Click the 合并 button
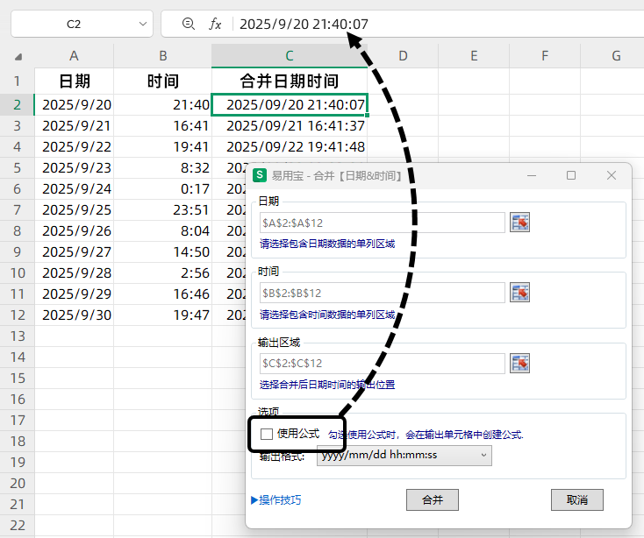 [433, 500]
